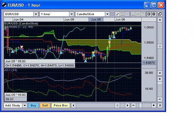Open the EUR/USD symbol dropdown arrow
The height and width of the screenshot is (121, 194).
click(x=36, y=14)
